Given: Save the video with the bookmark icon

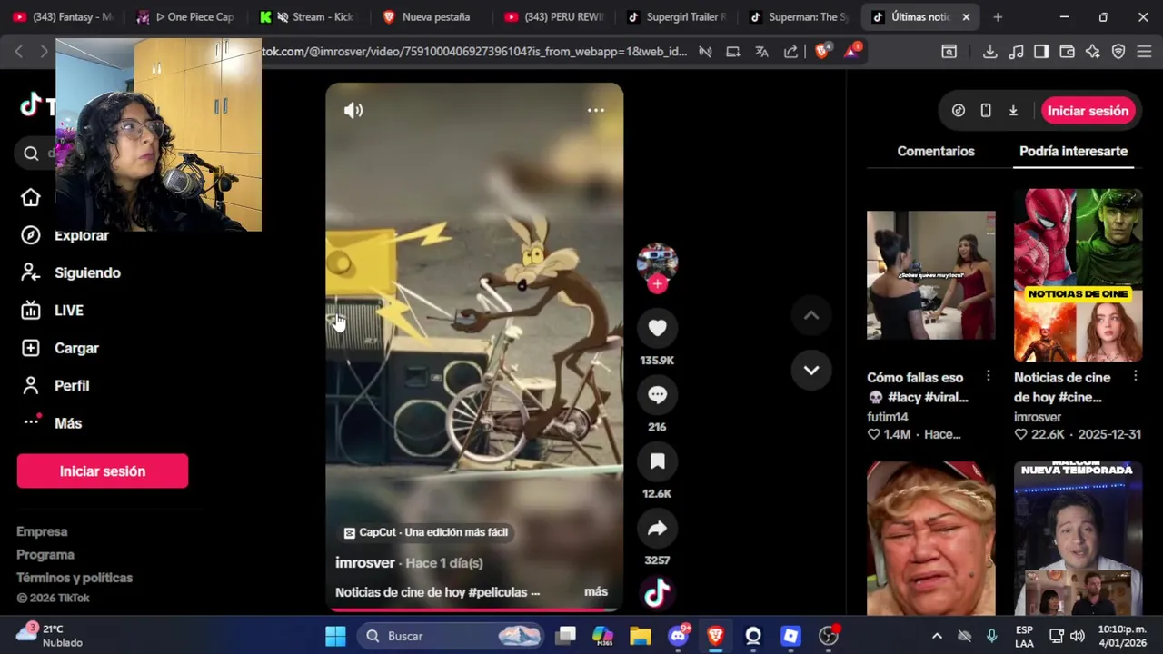Looking at the screenshot, I should [657, 461].
